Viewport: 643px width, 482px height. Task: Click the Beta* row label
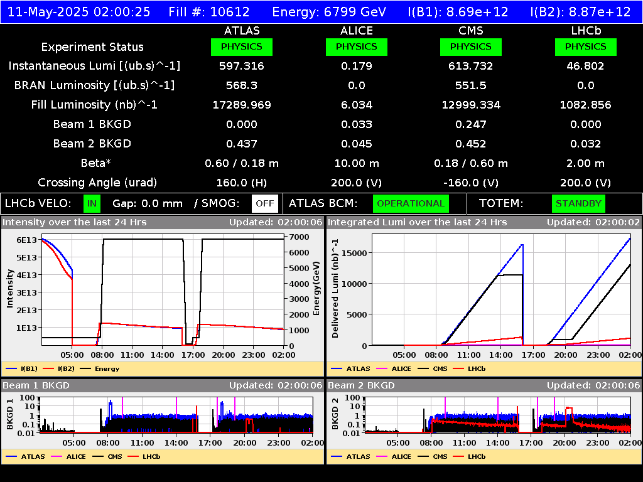(x=96, y=163)
